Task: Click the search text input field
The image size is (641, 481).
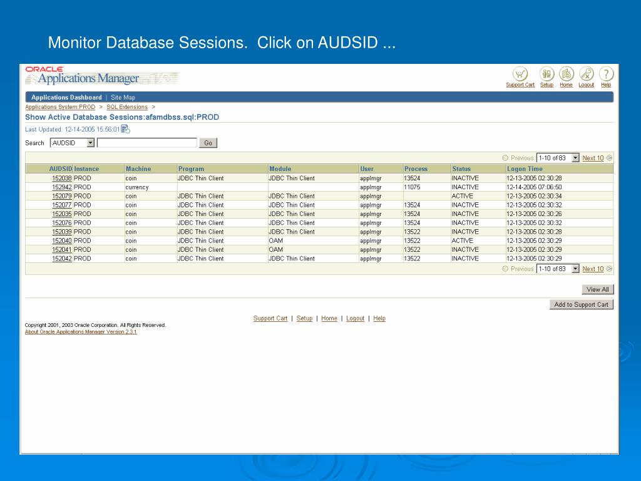Action: coord(147,143)
